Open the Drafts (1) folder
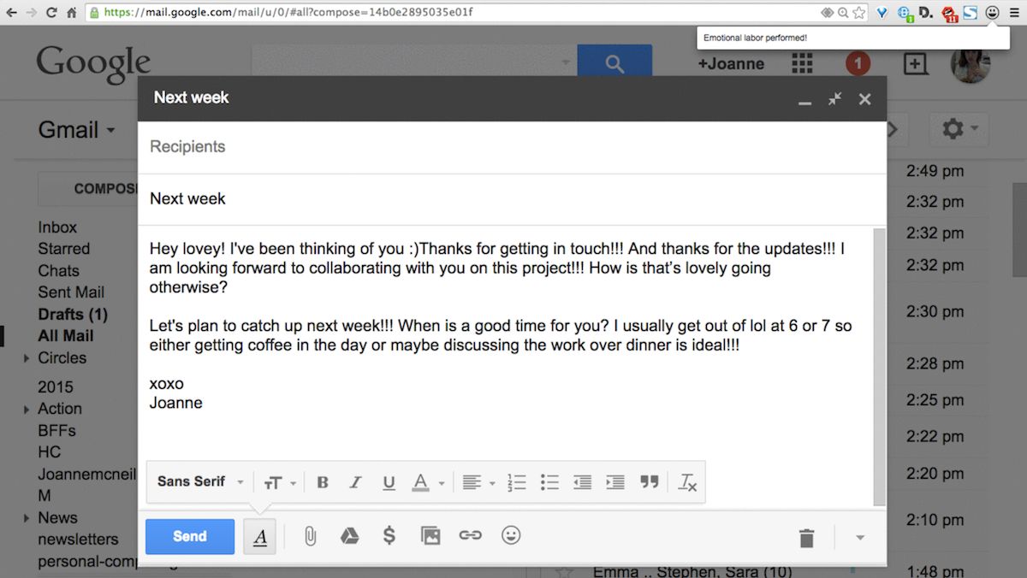Screen dimensions: 1027x578 coord(73,314)
